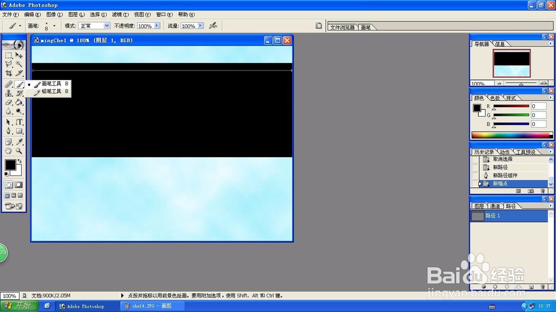Choose 铅笔工具 from the tool flyout
The image size is (556, 312).
pos(48,92)
